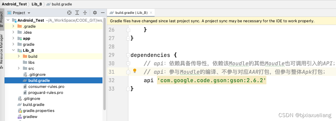
Task: Click the orange .gradle folder icon
Action: coord(20,26)
